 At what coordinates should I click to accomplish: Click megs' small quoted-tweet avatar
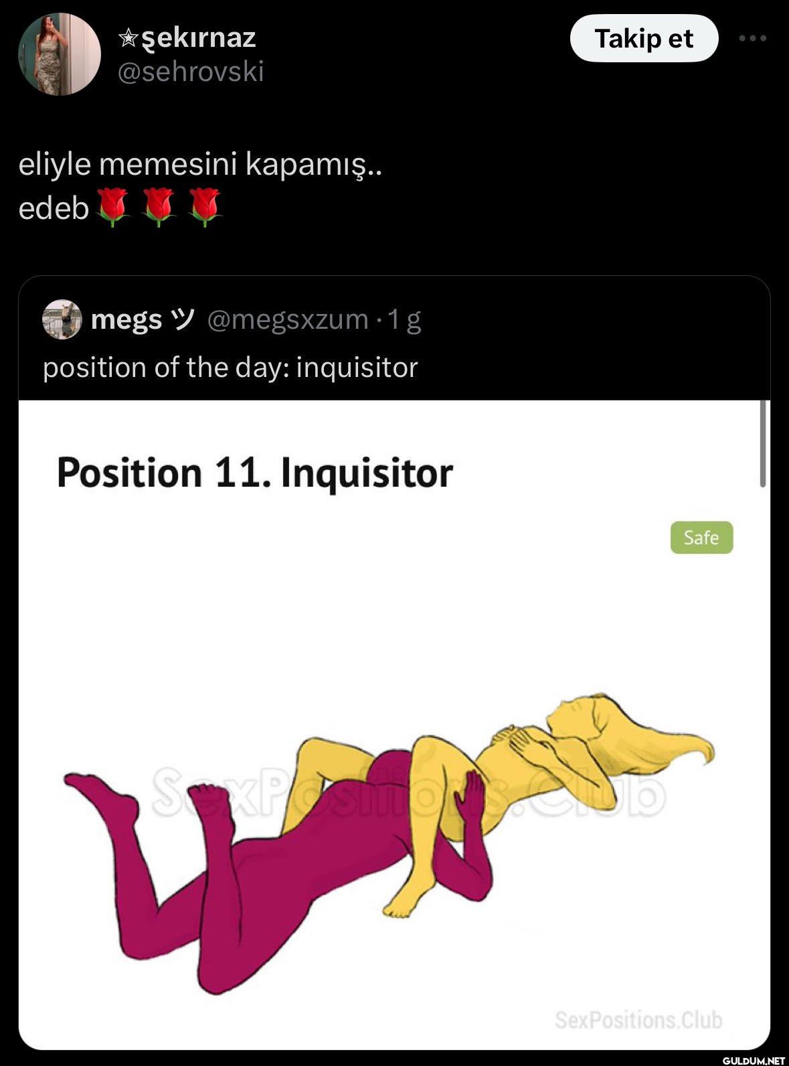(62, 319)
